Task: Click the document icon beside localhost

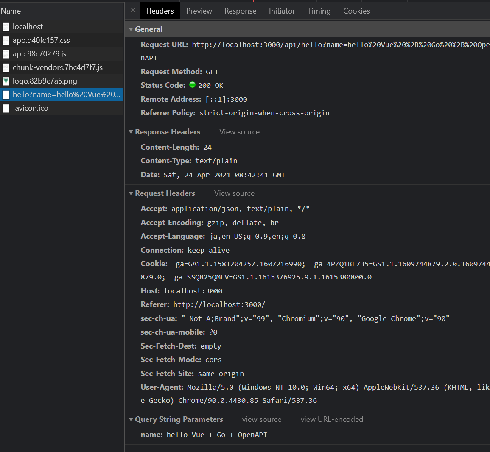Action: pyautogui.click(x=6, y=27)
